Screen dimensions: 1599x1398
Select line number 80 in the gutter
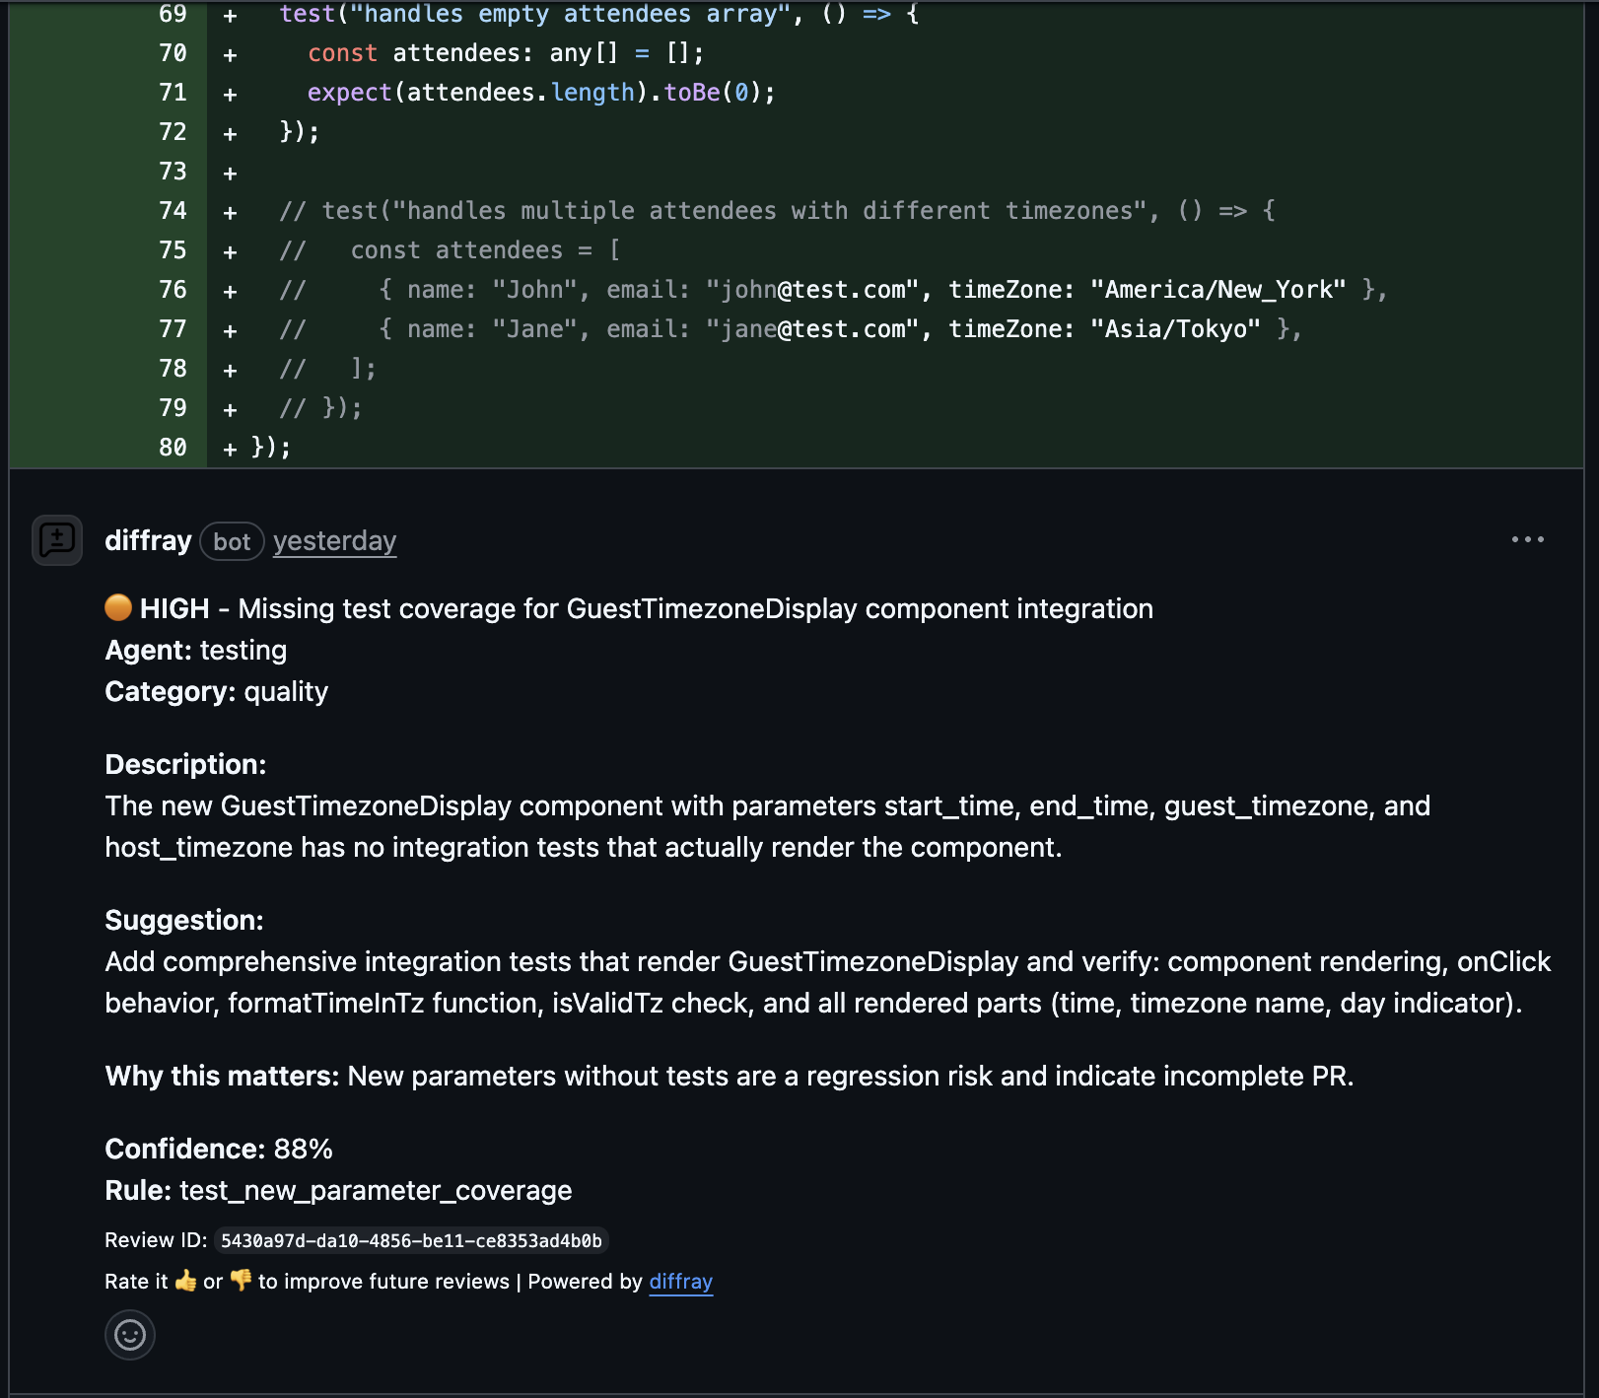[173, 447]
